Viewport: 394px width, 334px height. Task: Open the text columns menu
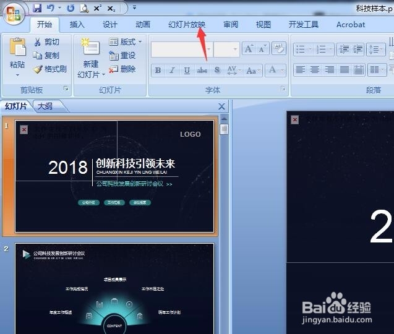coord(377,70)
